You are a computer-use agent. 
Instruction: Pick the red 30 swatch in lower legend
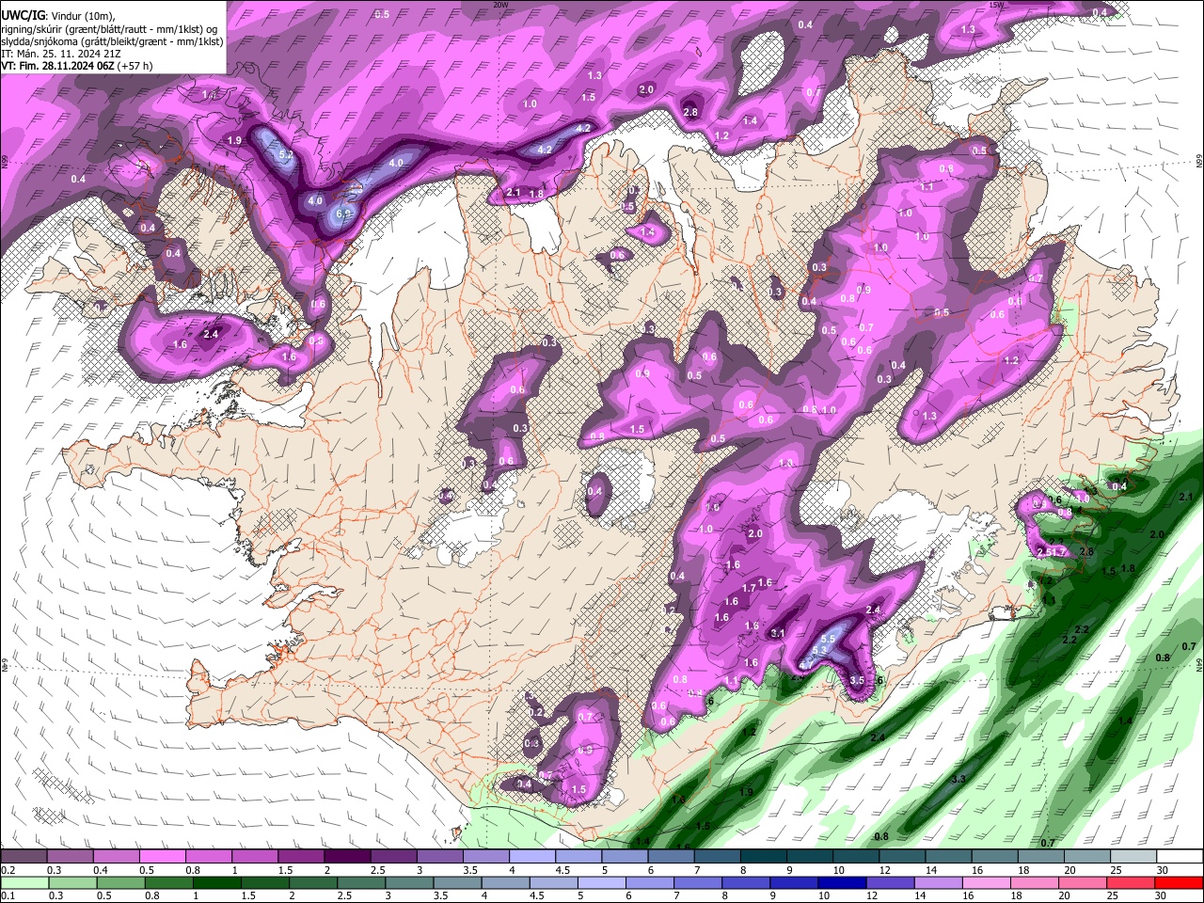click(x=1180, y=882)
